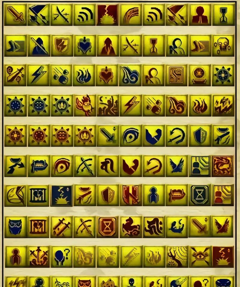Viewport: 240px width, 287px height.
Task: Choose the blue winged heart amulet icon
Action: point(85,46)
